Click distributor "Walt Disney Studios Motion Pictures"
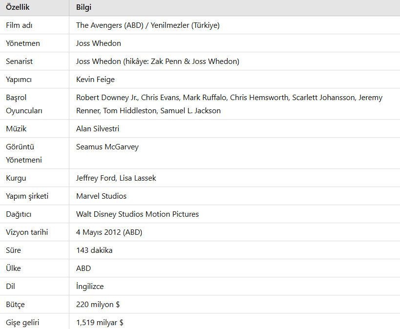 137,214
